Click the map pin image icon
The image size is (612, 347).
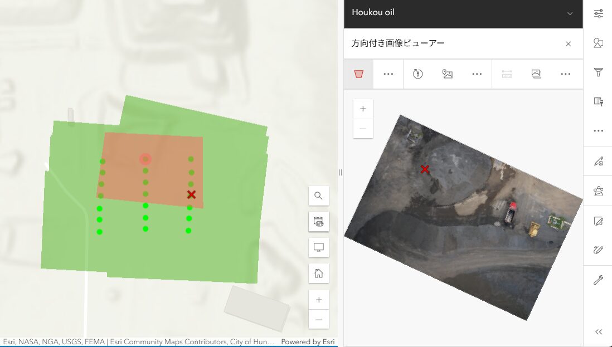tap(447, 74)
